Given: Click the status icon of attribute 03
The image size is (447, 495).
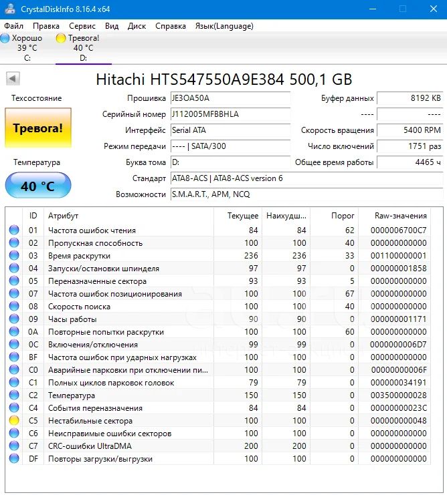Looking at the screenshot, I should tap(14, 255).
